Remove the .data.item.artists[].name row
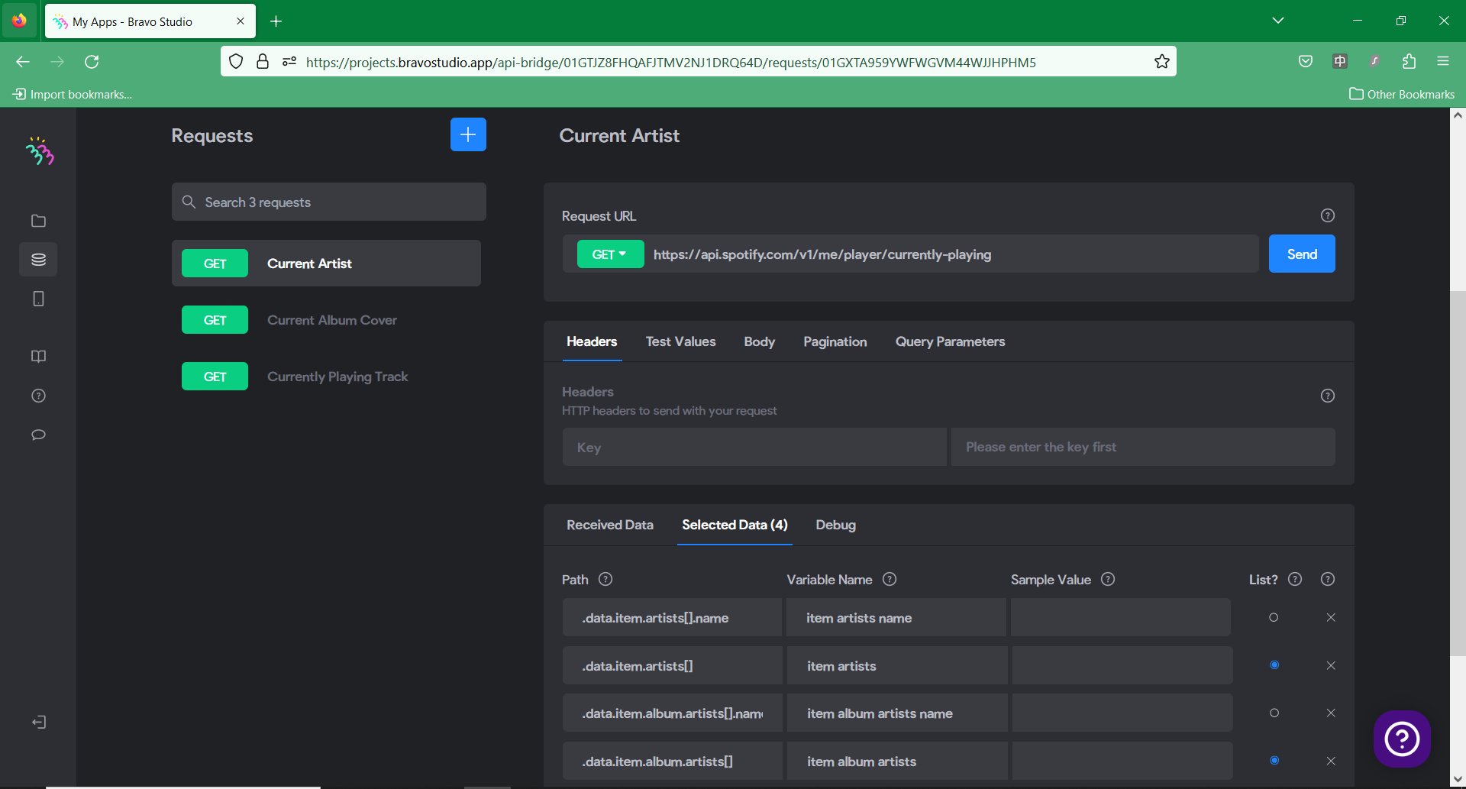Viewport: 1466px width, 789px height. click(x=1331, y=617)
